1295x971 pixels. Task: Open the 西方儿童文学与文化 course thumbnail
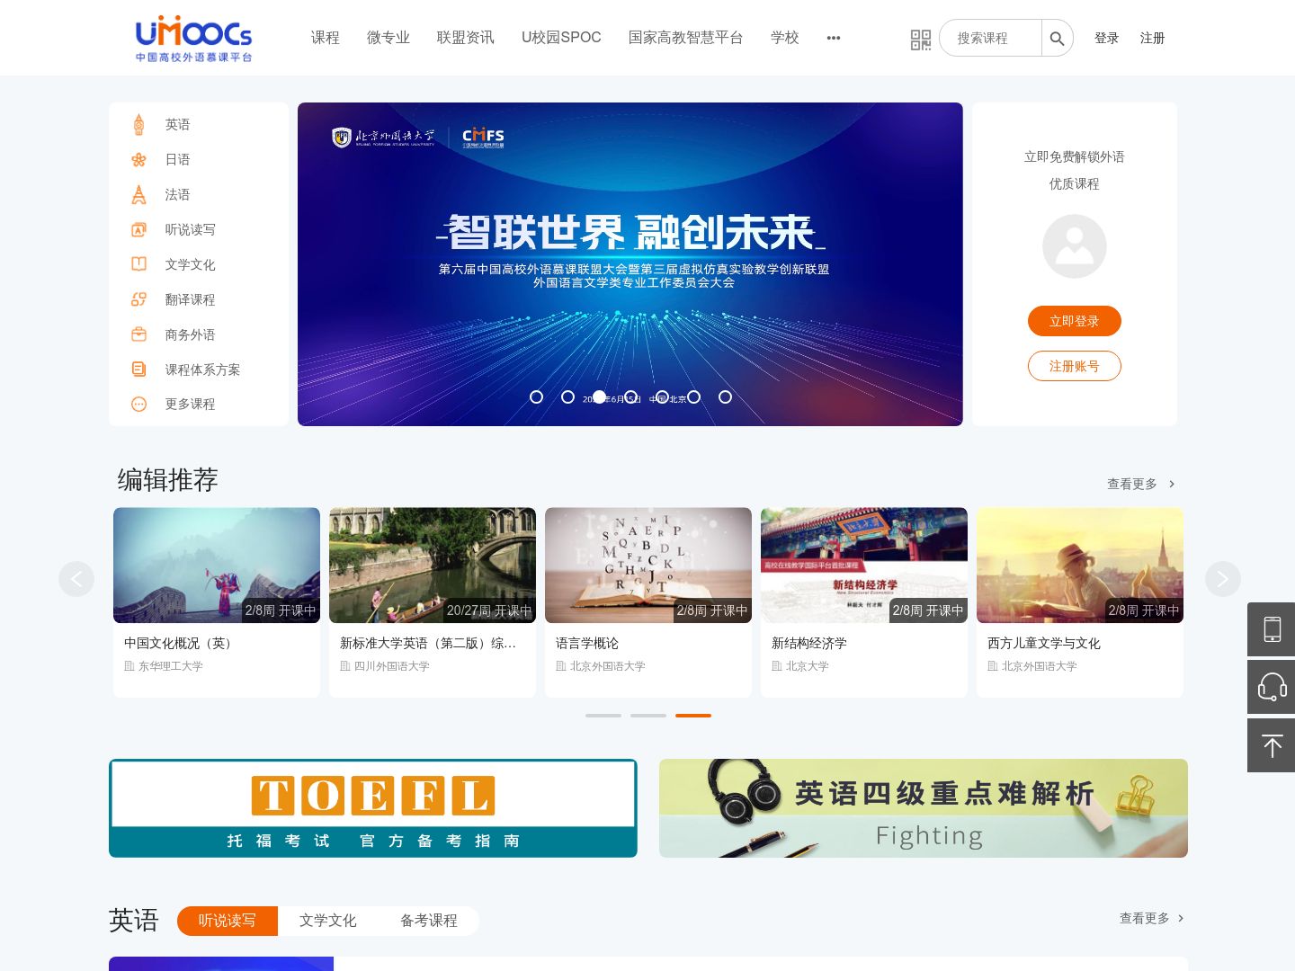tap(1080, 566)
